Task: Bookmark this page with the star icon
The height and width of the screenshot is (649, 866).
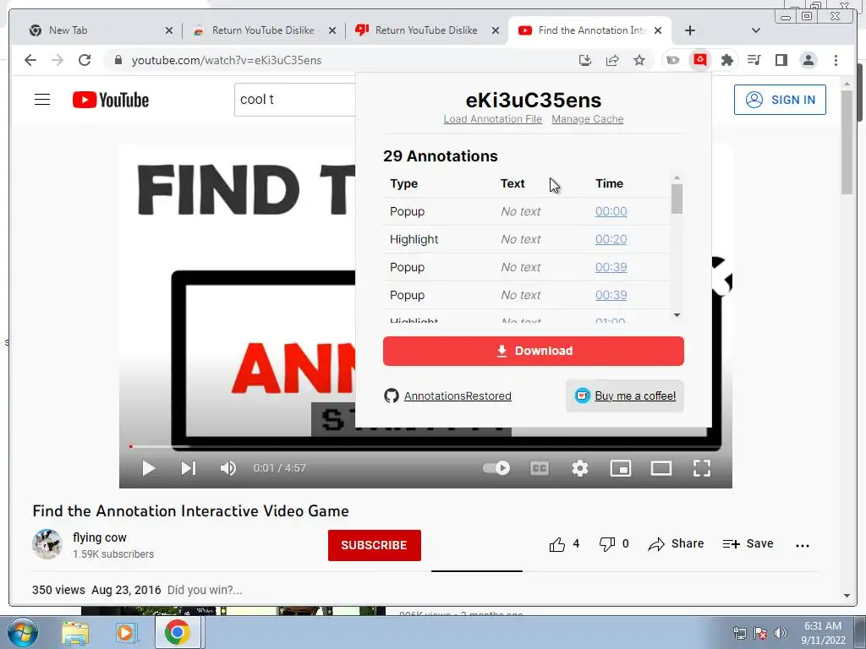Action: coord(639,60)
